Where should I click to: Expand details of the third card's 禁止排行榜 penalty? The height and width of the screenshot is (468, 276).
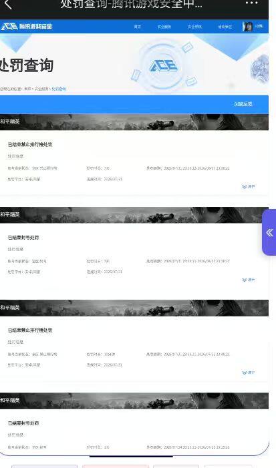click(249, 373)
